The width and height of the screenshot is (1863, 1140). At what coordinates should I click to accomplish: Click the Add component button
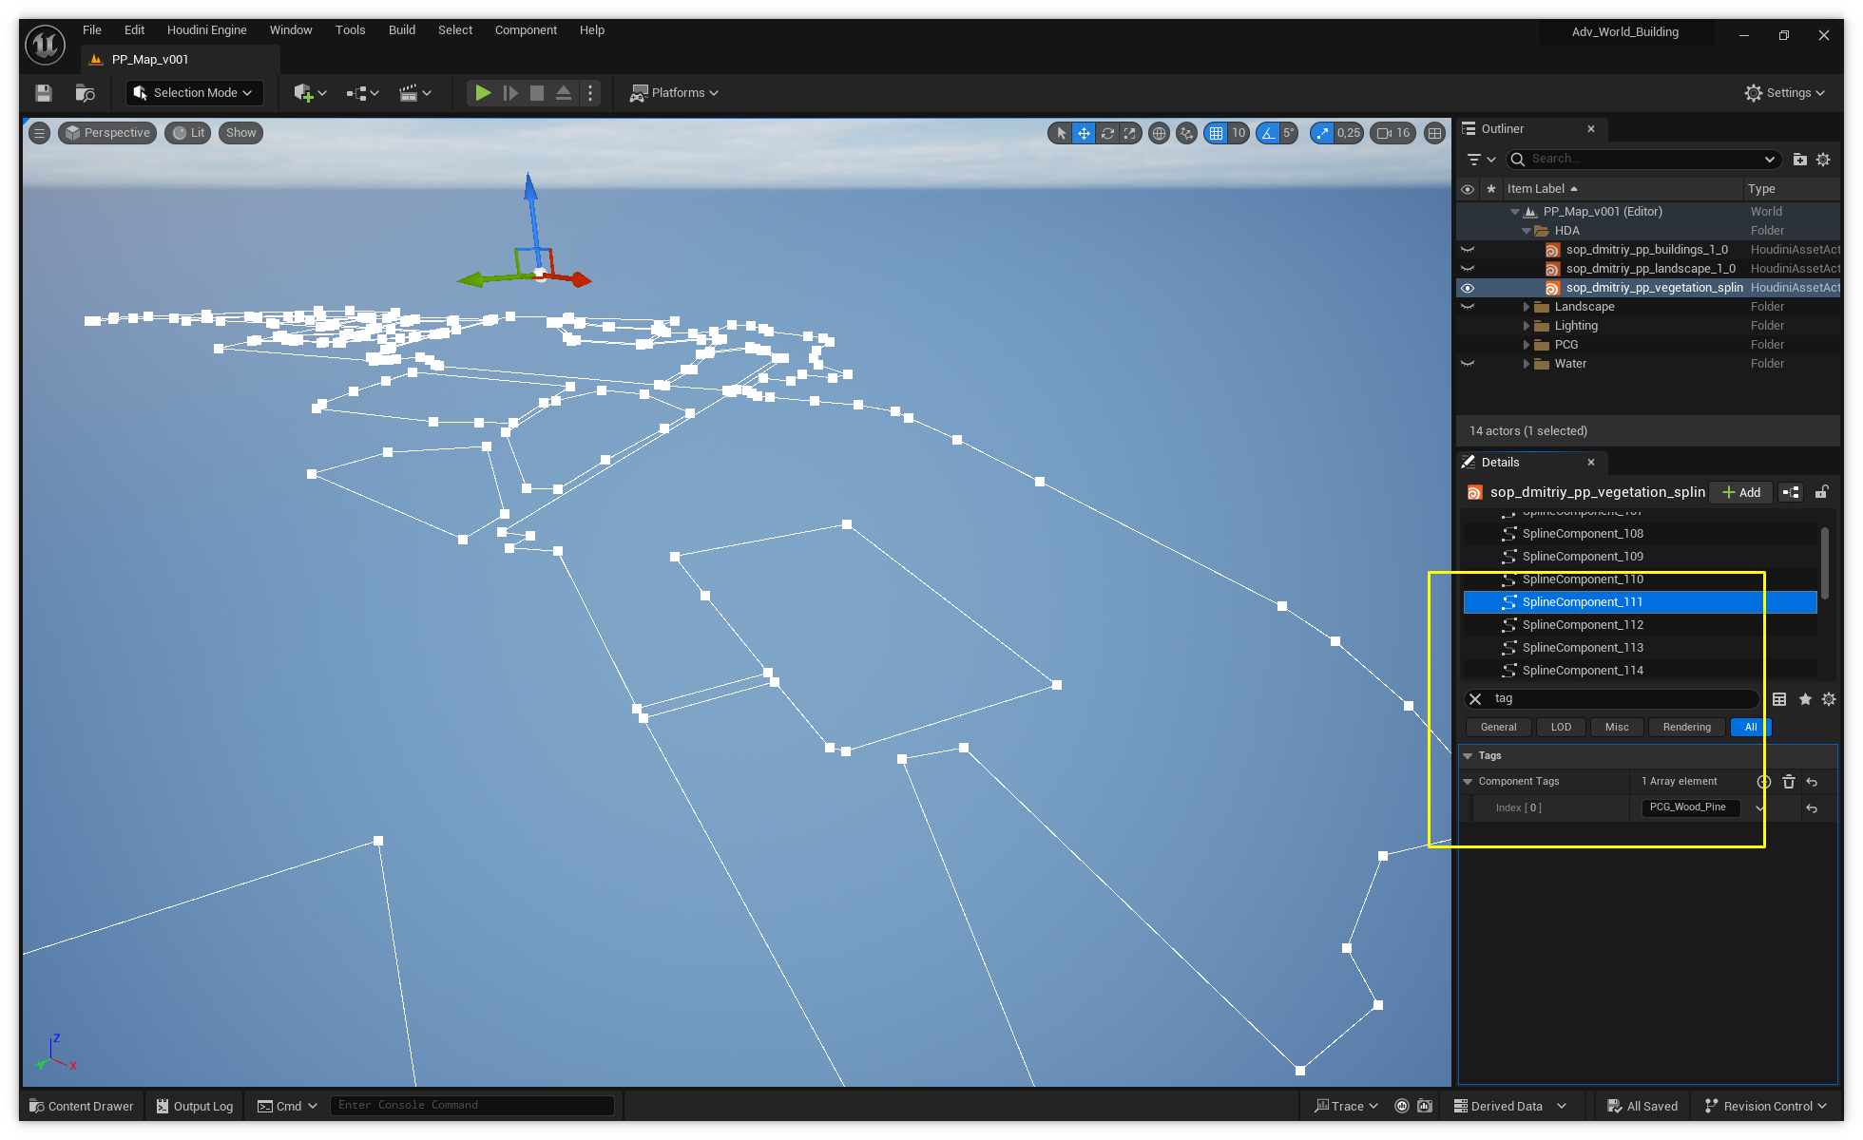tap(1741, 492)
